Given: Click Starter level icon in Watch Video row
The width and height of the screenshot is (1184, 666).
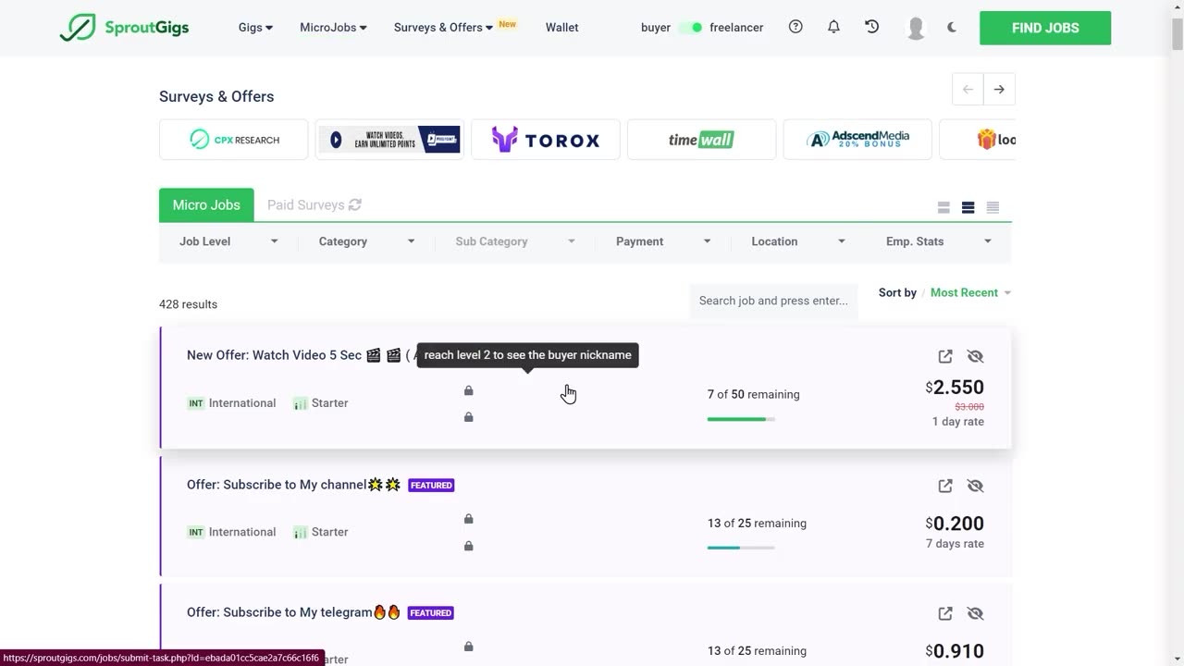Looking at the screenshot, I should [300, 403].
